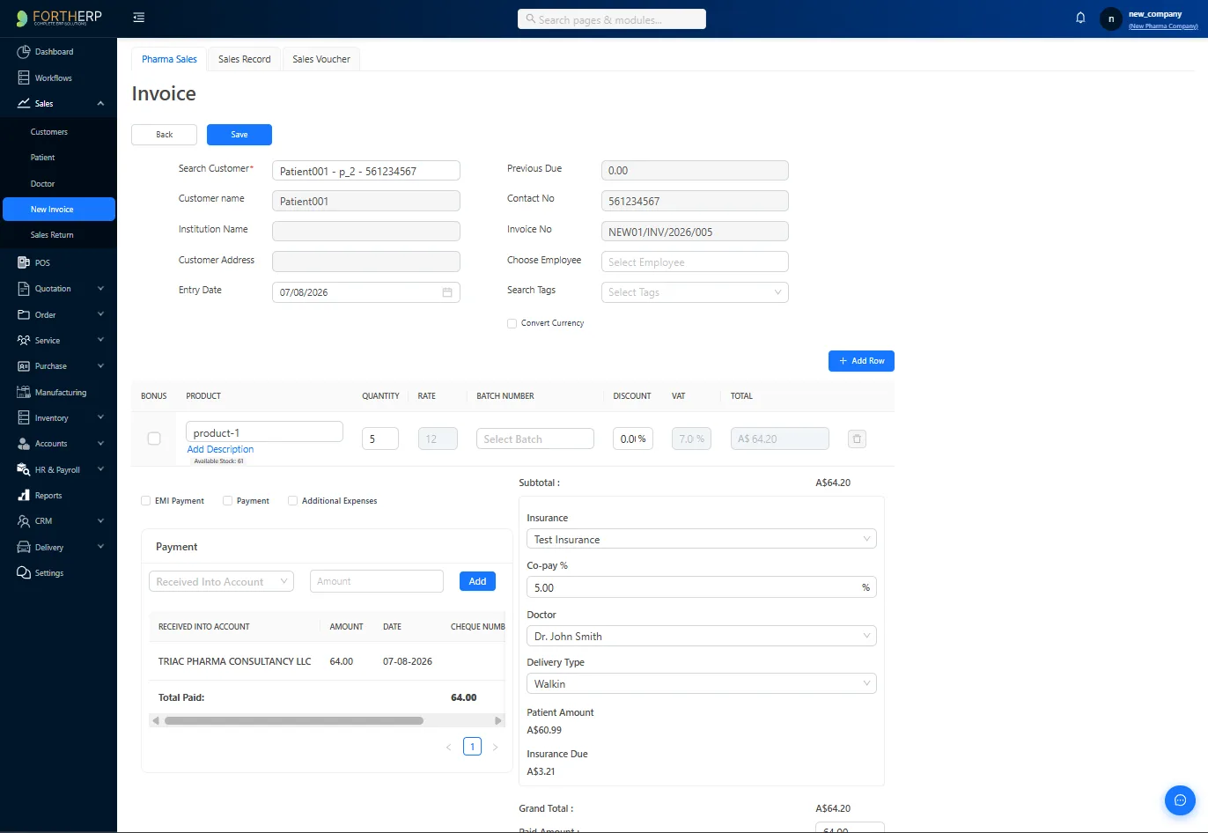Click the Accounts sidebar icon
Image resolution: width=1208 pixels, height=833 pixels.
tap(24, 443)
